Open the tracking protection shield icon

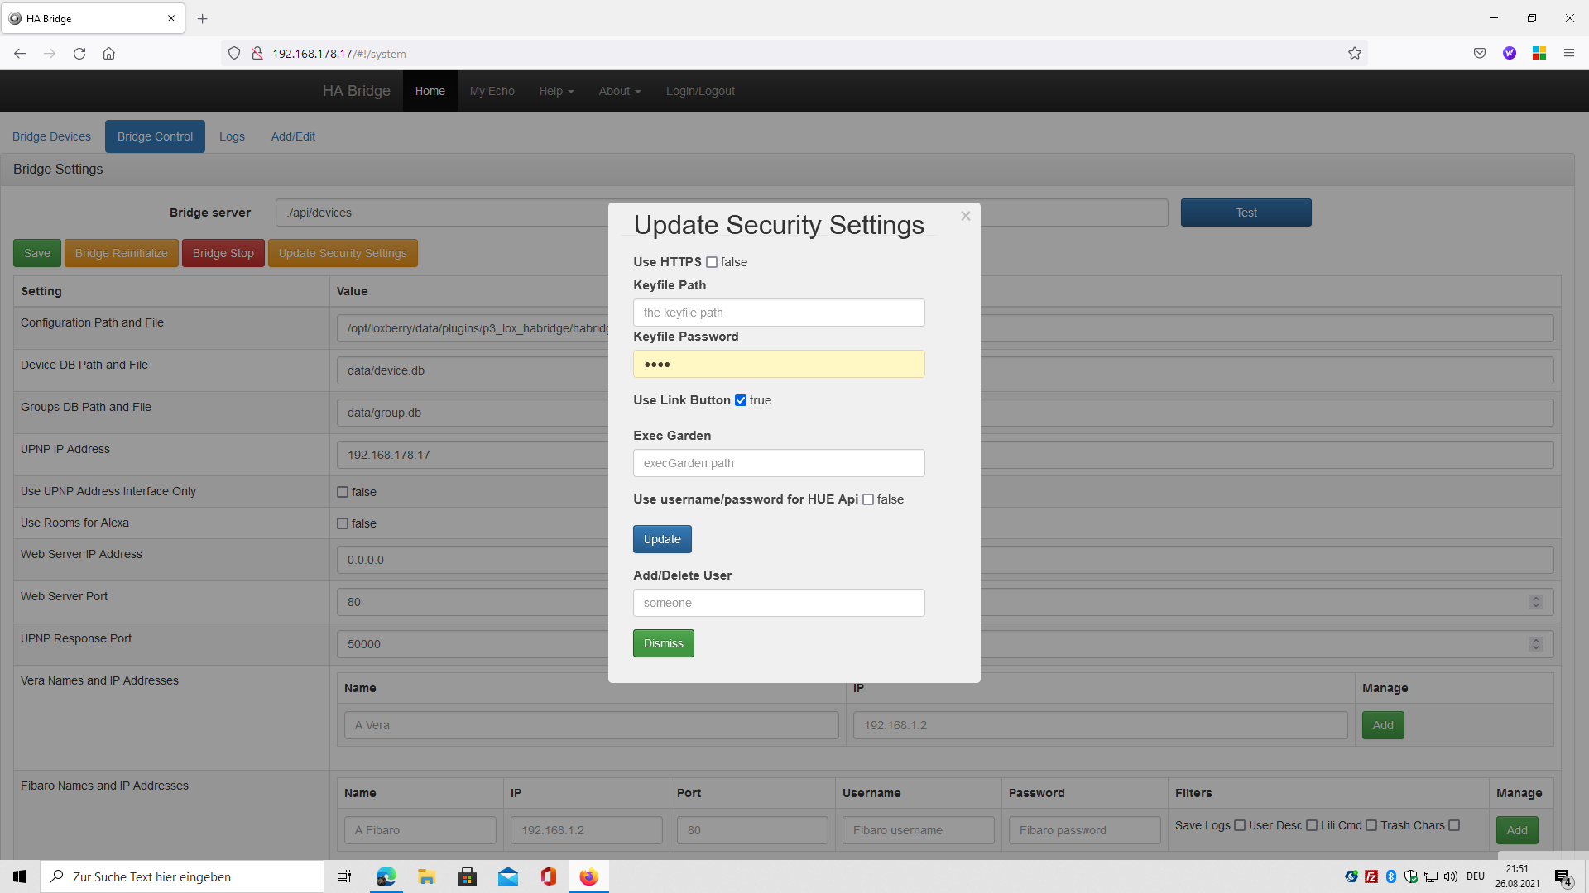pyautogui.click(x=234, y=54)
